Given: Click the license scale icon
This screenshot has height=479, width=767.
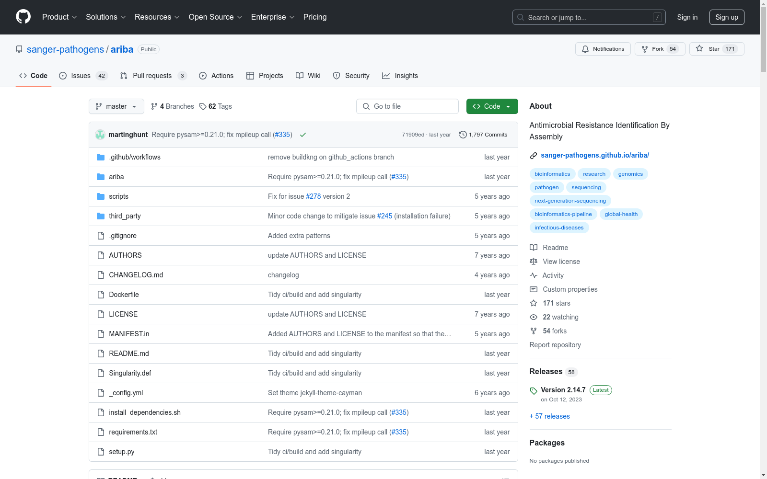Looking at the screenshot, I should click(x=534, y=262).
